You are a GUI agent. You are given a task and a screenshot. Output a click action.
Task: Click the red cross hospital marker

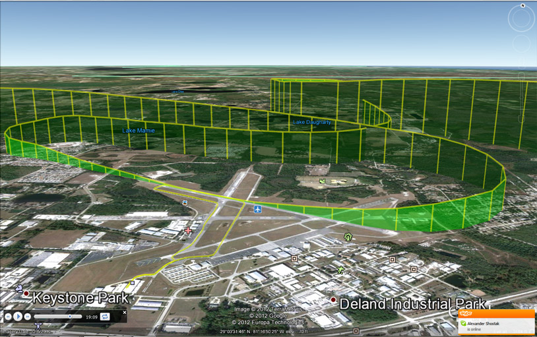tap(189, 230)
